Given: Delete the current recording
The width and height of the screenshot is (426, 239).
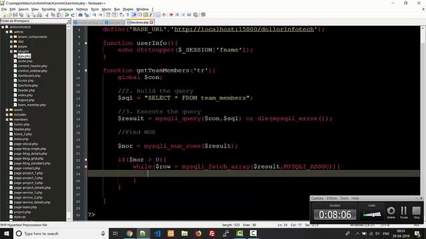Looking at the screenshot, I should [x=391, y=212].
